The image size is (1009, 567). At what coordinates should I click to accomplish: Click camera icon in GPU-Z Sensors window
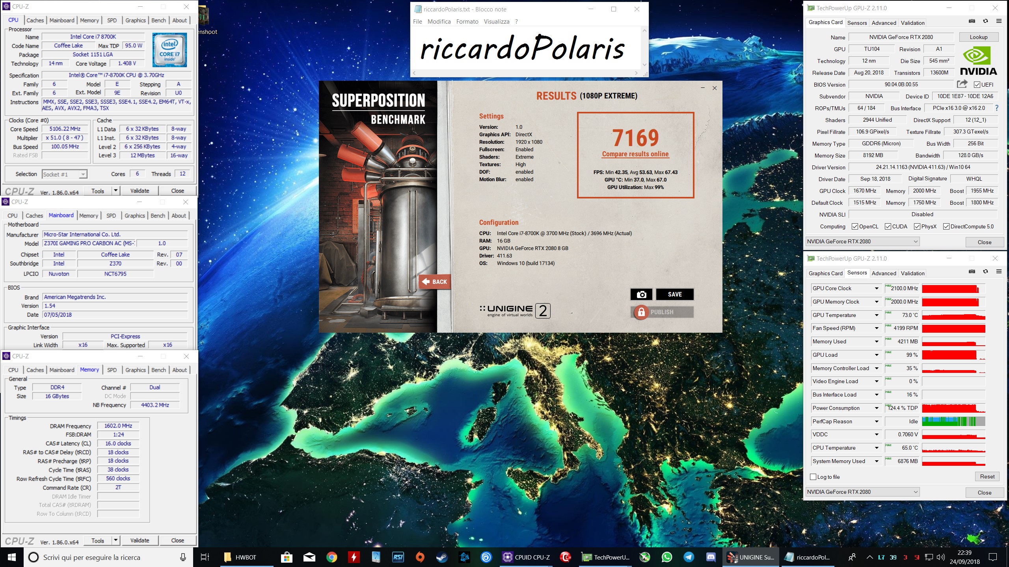[x=972, y=272]
